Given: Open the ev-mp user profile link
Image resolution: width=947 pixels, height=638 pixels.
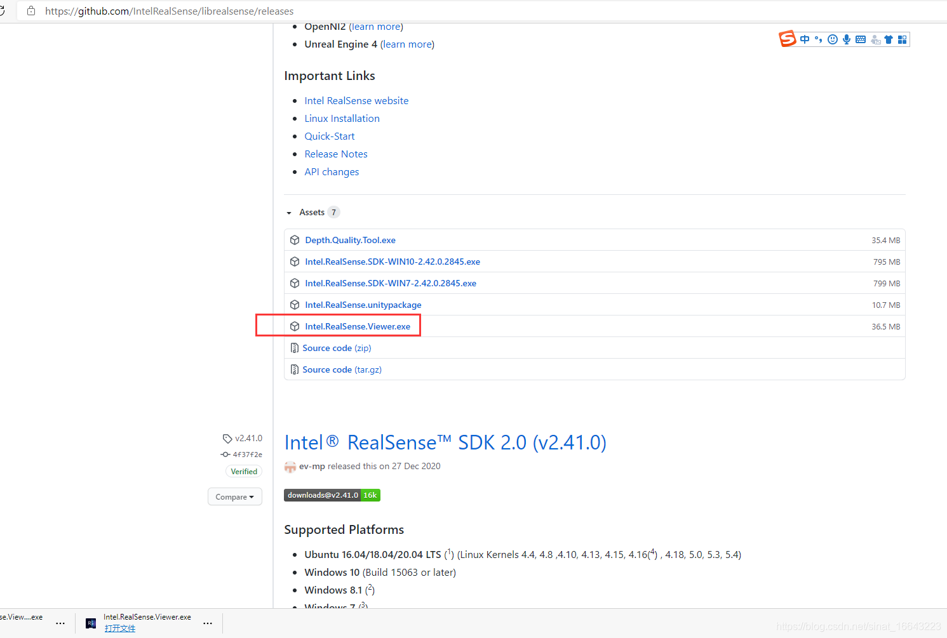Looking at the screenshot, I should coord(312,467).
